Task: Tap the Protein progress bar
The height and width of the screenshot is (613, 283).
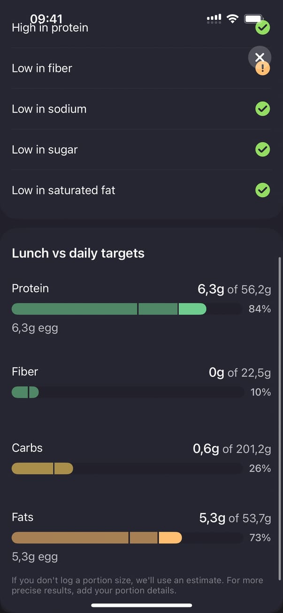Action: [x=128, y=309]
